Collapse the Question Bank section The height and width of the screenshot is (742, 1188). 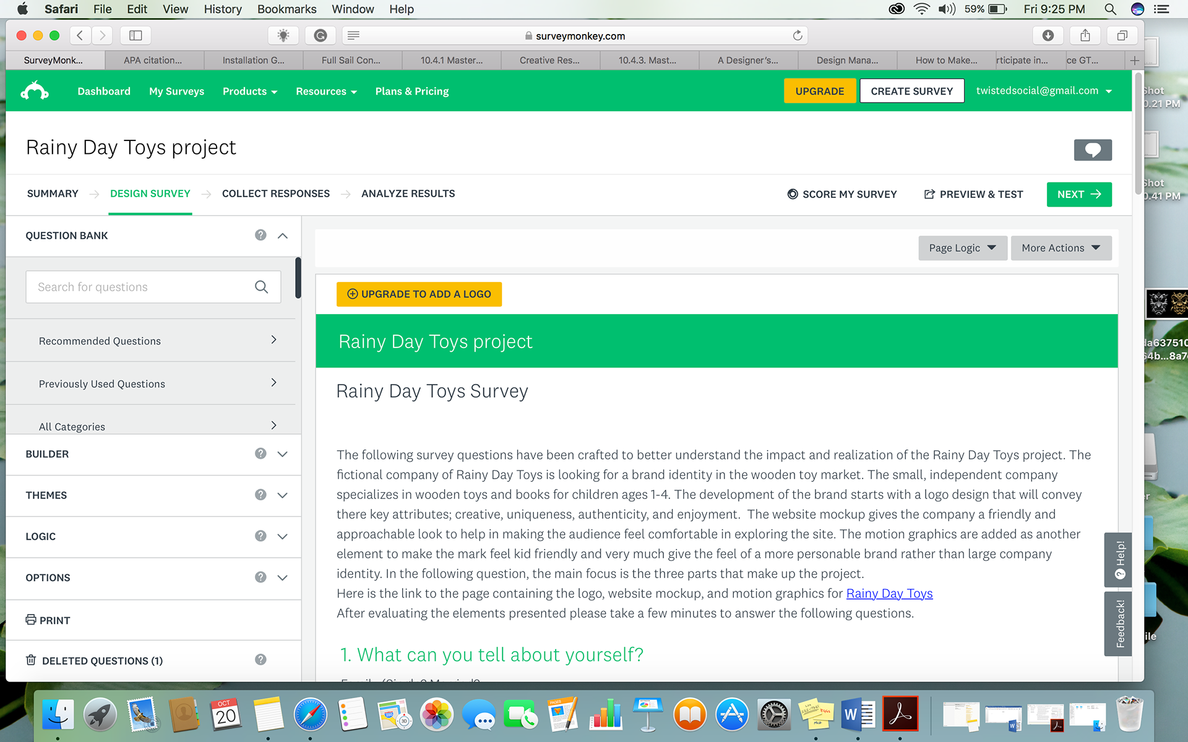point(283,236)
